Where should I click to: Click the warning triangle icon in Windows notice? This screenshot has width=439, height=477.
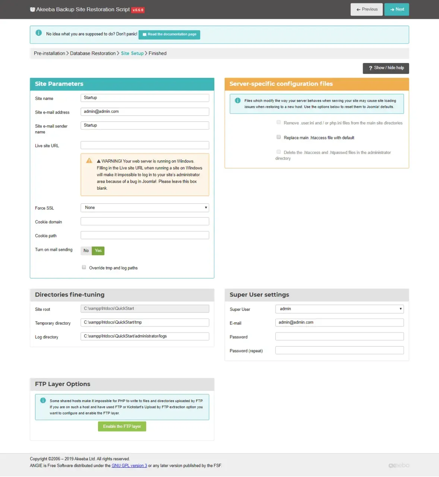tap(89, 161)
